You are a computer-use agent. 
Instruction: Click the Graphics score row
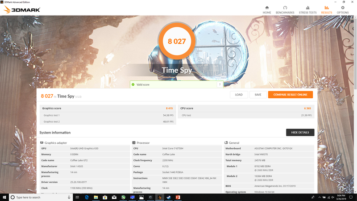[108, 108]
